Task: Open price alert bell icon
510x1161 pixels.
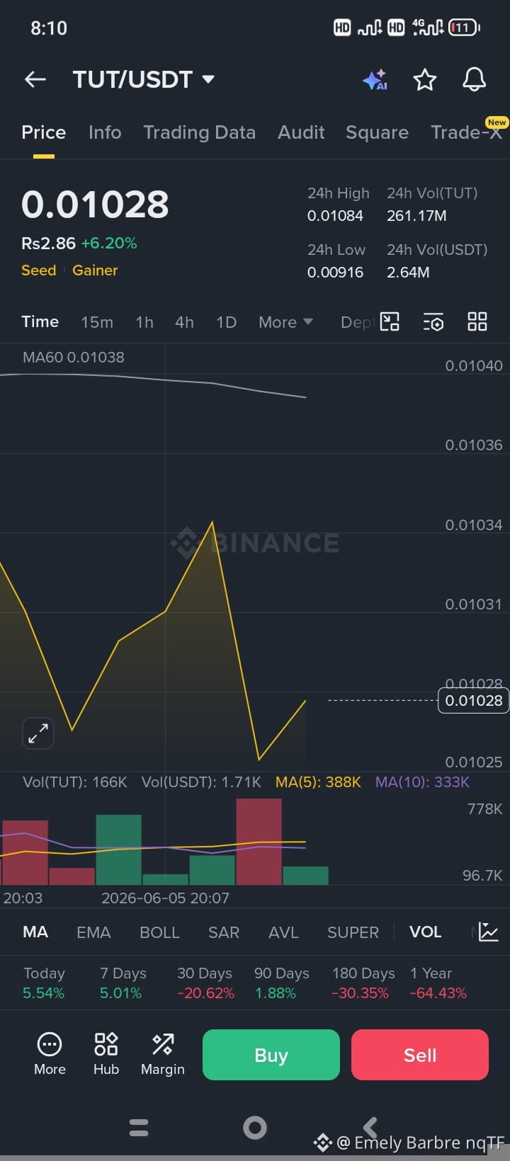Action: pyautogui.click(x=475, y=79)
